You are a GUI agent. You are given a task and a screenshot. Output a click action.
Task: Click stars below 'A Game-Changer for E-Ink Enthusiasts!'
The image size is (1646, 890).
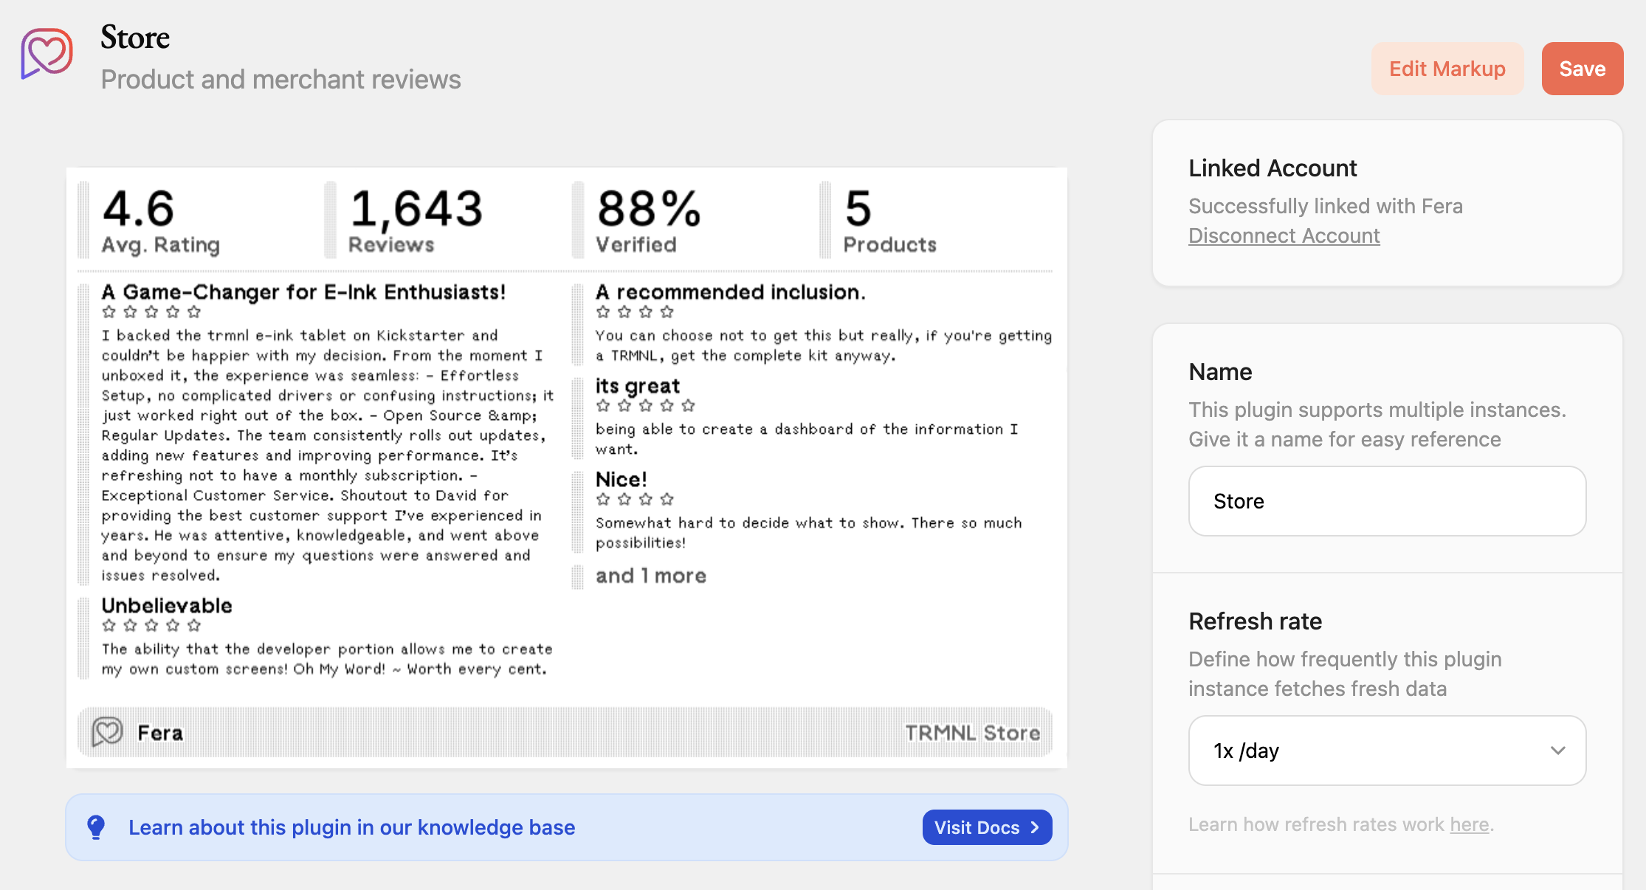(151, 312)
